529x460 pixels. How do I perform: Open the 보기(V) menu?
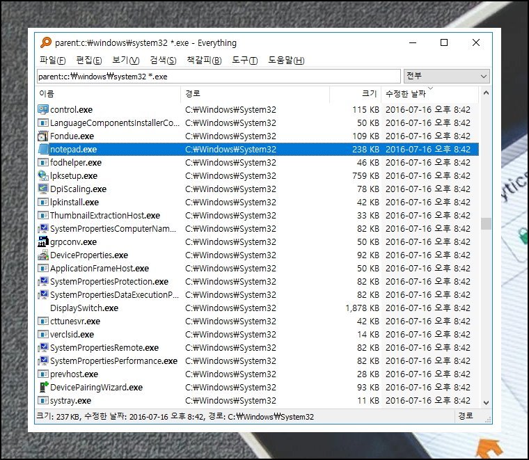(125, 61)
